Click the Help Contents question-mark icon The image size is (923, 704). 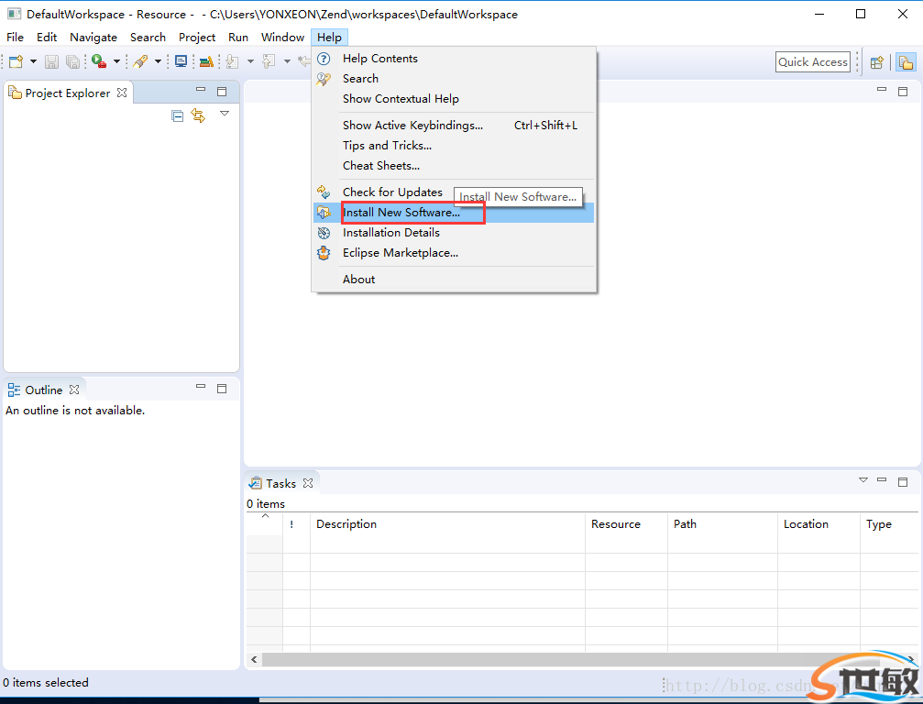(324, 59)
